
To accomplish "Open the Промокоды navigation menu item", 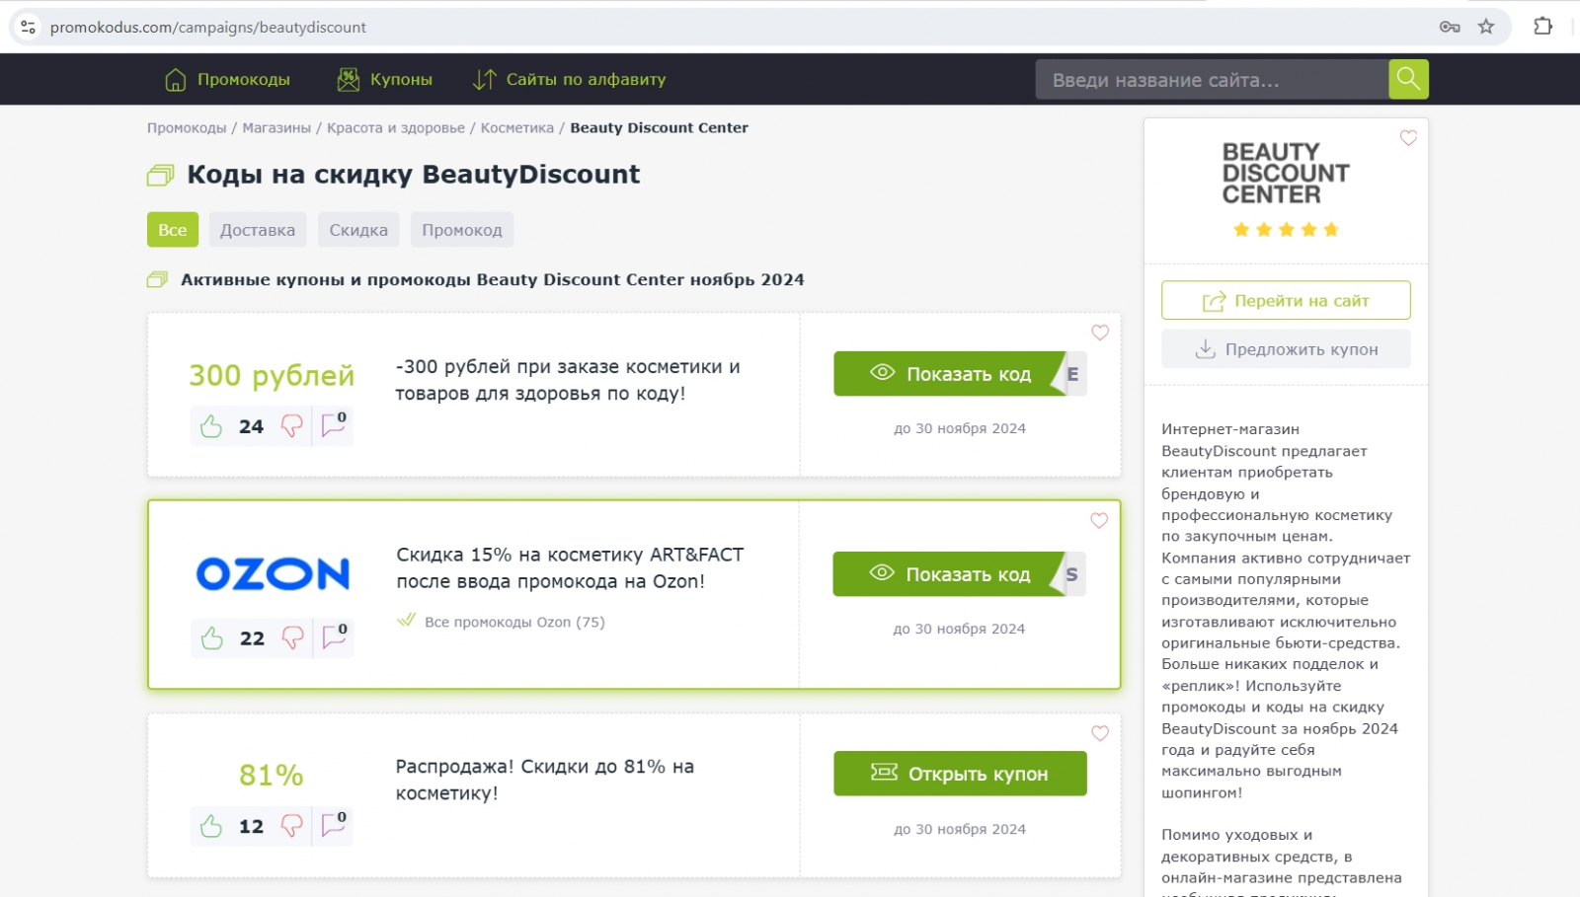I will pos(228,79).
